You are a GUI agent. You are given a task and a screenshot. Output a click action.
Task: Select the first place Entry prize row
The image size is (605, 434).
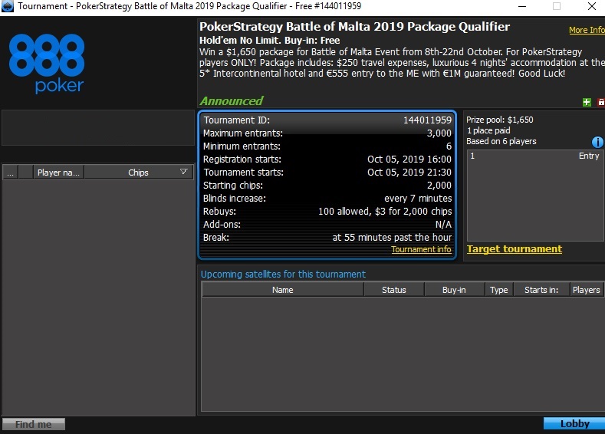534,156
